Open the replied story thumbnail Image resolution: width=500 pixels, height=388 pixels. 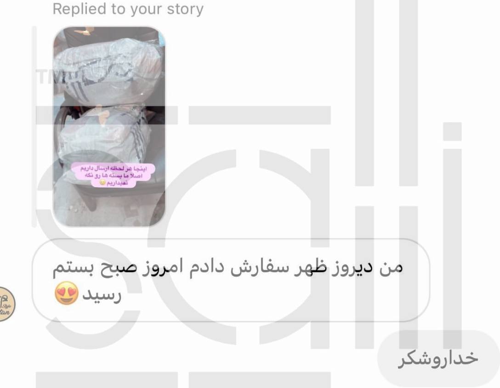click(109, 126)
